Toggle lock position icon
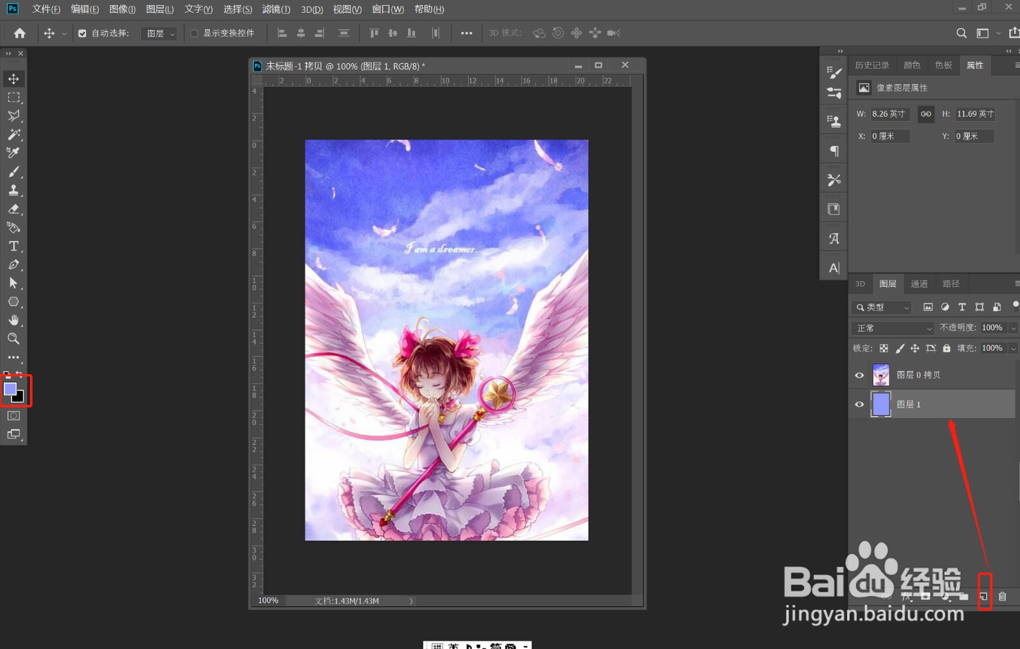 (x=915, y=348)
